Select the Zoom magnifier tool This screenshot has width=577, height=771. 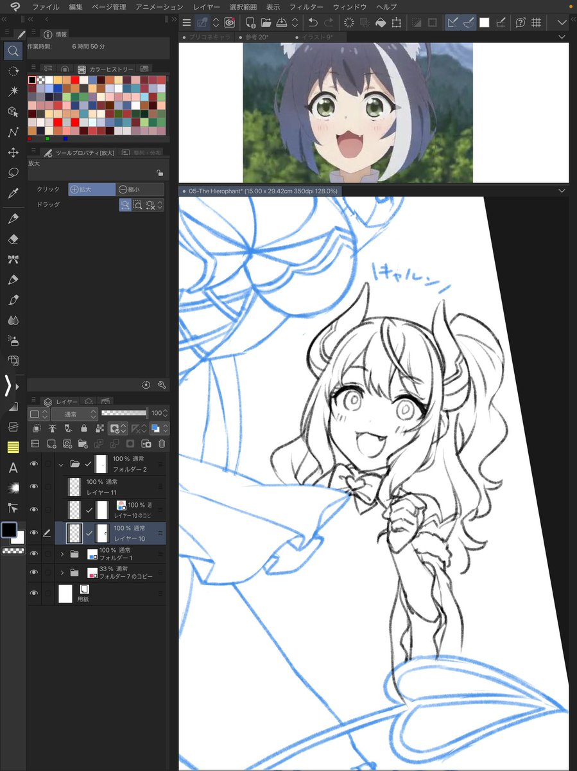[x=13, y=51]
